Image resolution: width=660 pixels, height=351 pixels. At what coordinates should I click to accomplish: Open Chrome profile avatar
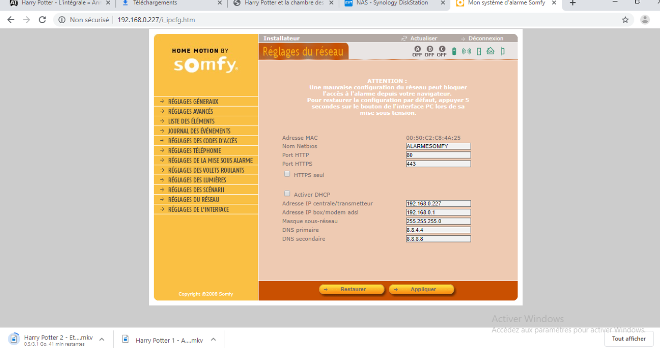(x=645, y=20)
